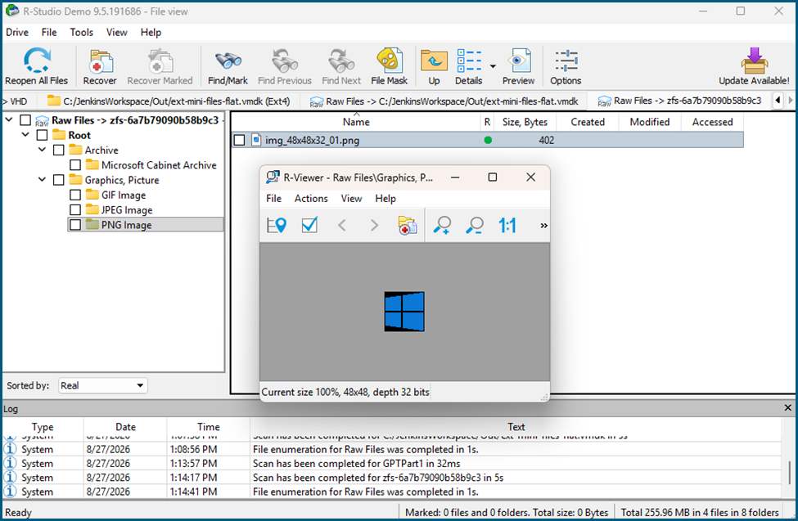Collapse the Root tree node
This screenshot has width=798, height=521.
[x=25, y=135]
